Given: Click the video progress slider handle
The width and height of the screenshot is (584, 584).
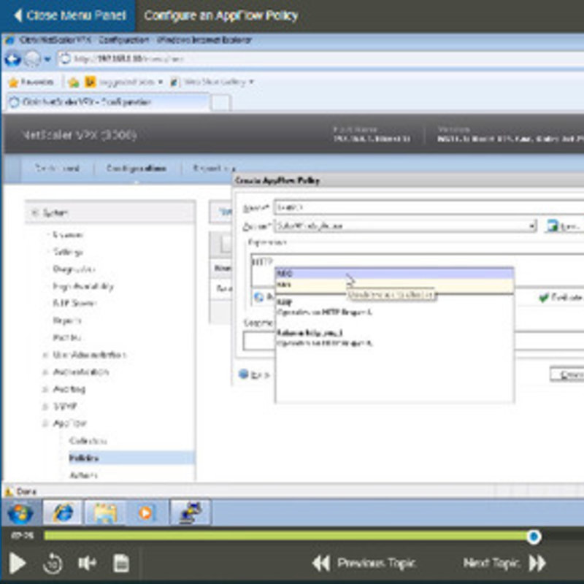Looking at the screenshot, I should click(534, 537).
